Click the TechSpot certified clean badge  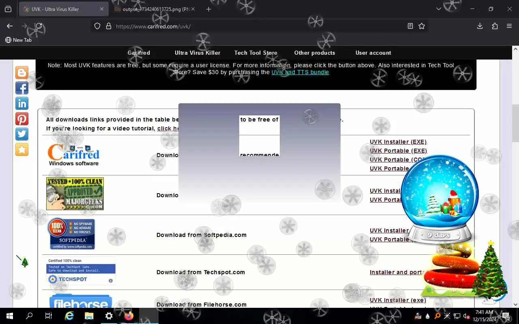(81, 271)
